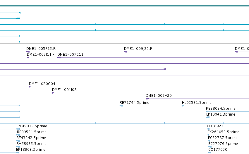Viewport: 249px width, 154px height.
Task: Select the EK261053.5prime label
Action: pos(223,132)
